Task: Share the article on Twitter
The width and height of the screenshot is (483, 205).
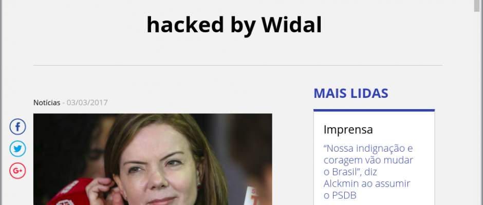Action: point(17,149)
